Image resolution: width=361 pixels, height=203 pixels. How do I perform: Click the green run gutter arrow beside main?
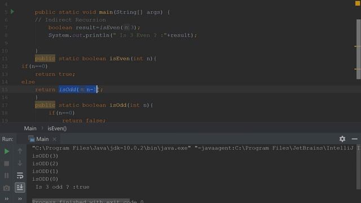[x=12, y=11]
